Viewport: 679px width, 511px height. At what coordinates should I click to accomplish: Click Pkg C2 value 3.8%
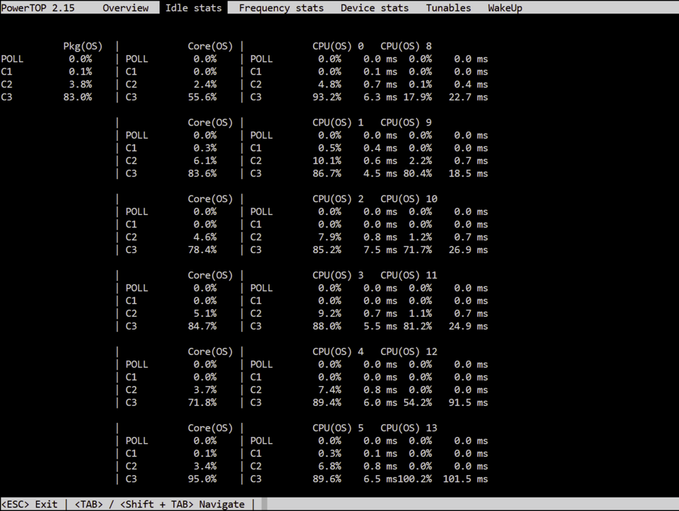[80, 84]
